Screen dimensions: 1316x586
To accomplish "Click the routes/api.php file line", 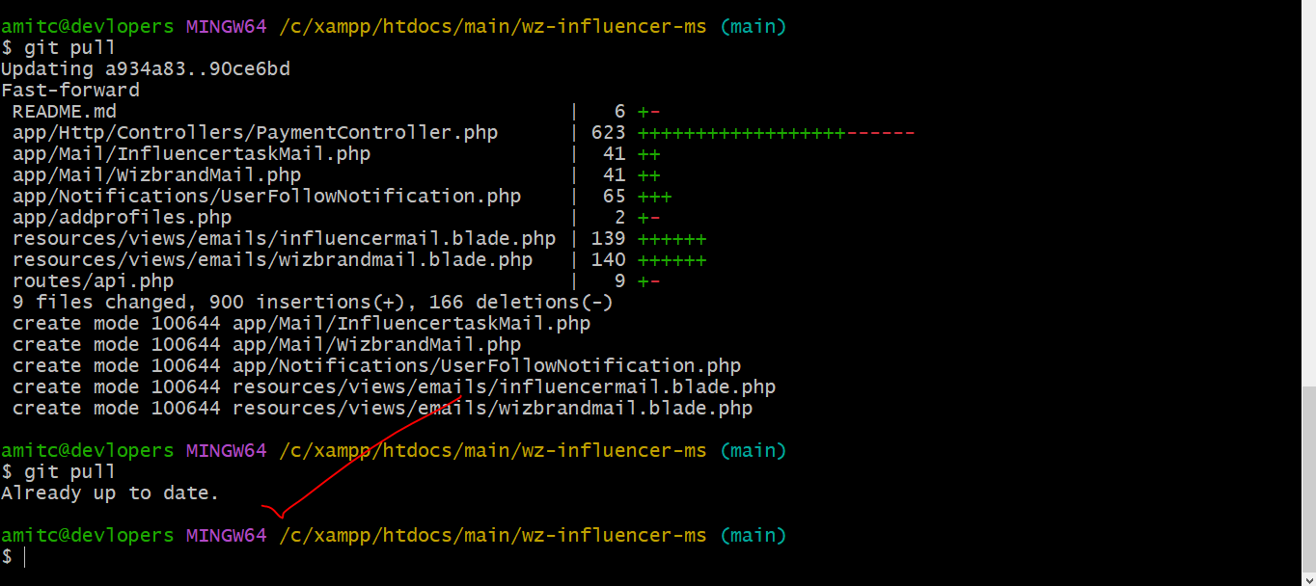I will (93, 280).
